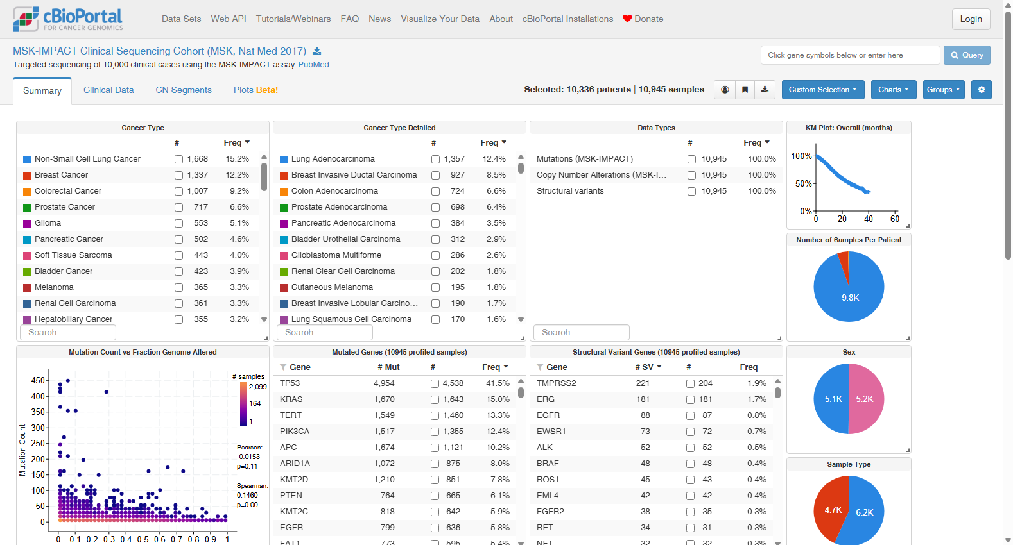Screen dimensions: 1013x545
Task: Click the gene symbols query input field
Action: (850, 55)
